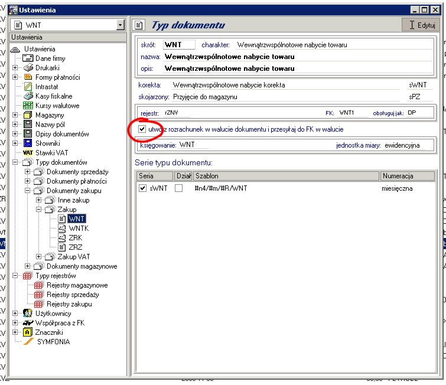
Task: Select the Intrastat icon in tree
Action: coord(28,87)
